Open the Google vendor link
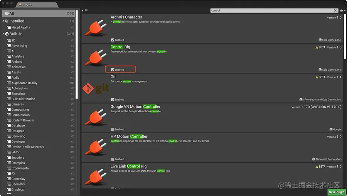 point(337,130)
